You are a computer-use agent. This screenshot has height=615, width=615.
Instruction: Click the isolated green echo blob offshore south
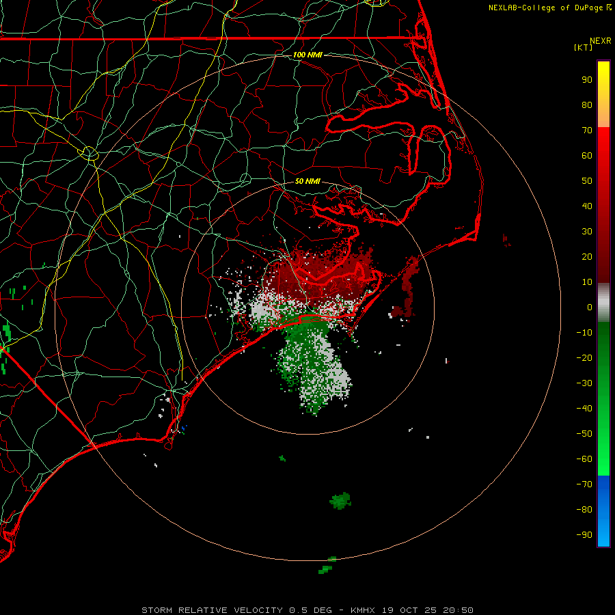340,500
